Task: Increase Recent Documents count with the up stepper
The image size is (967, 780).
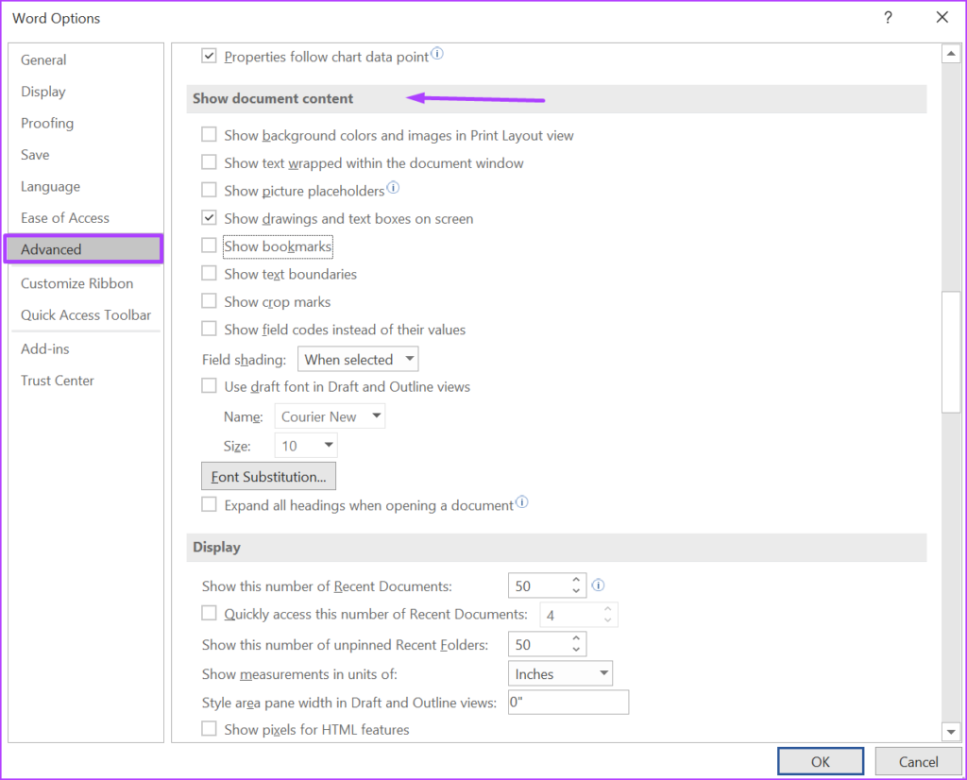Action: [574, 580]
